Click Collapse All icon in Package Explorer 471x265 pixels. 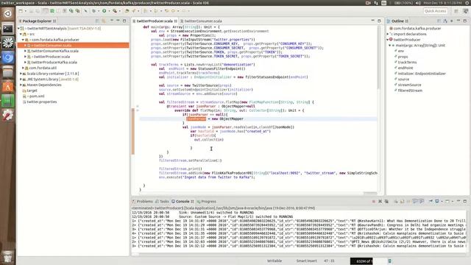(x=97, y=21)
